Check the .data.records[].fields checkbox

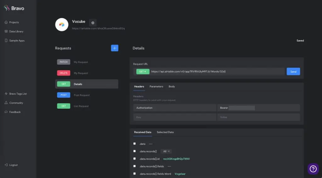click(135, 166)
